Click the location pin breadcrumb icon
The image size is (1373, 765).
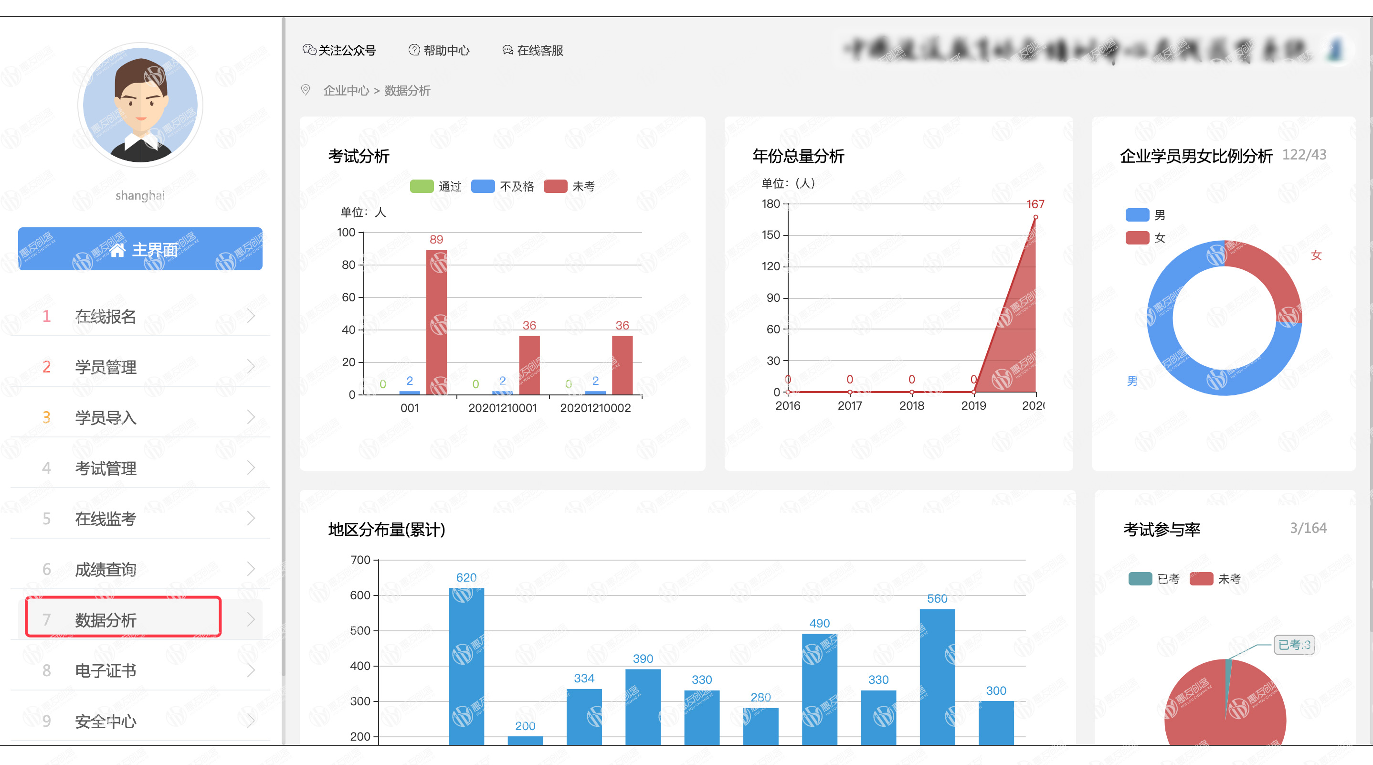306,90
